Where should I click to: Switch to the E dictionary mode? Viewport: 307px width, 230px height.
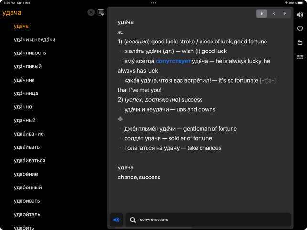click(262, 14)
